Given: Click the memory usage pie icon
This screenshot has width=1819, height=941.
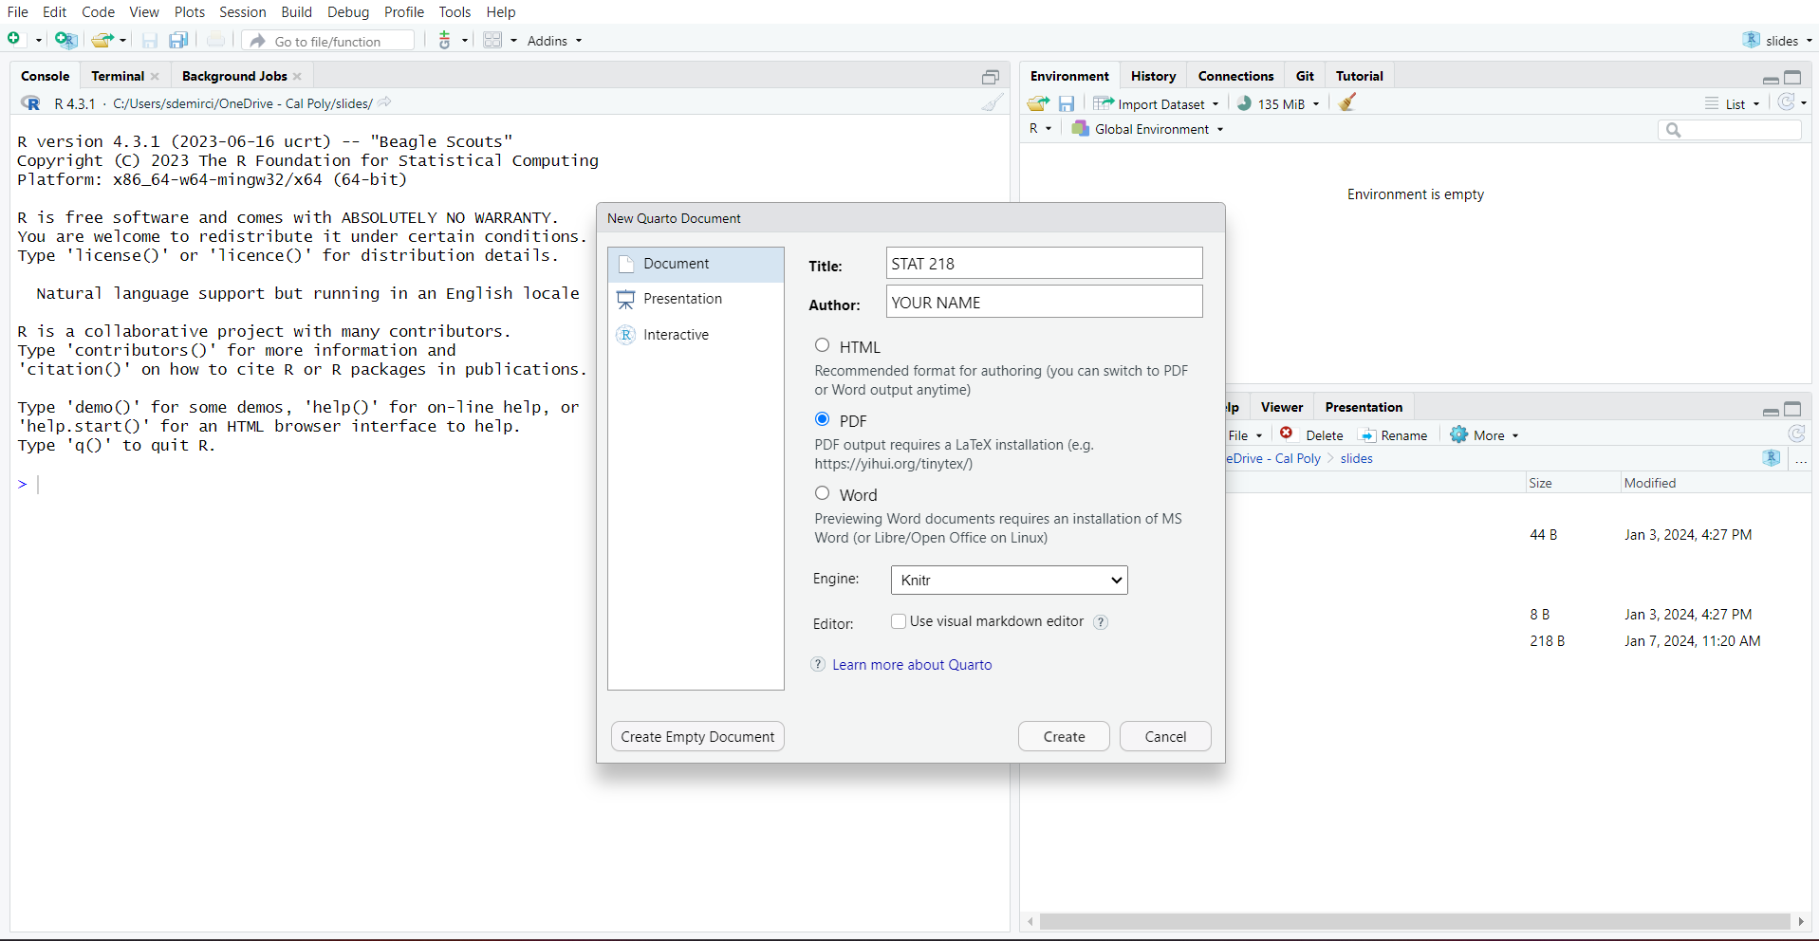Looking at the screenshot, I should pos(1245,103).
